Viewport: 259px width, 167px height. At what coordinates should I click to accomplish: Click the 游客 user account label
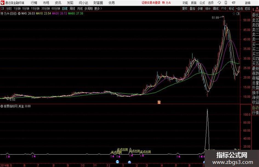click(248, 3)
